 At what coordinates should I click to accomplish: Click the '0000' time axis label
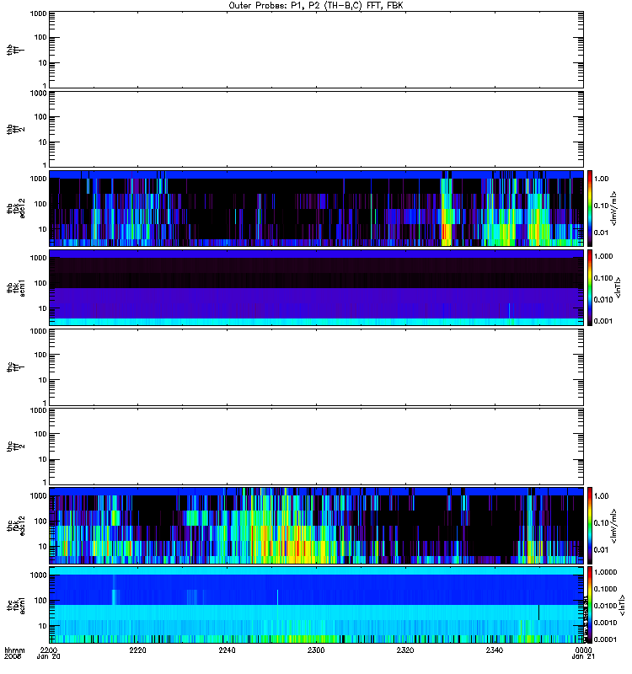(583, 650)
